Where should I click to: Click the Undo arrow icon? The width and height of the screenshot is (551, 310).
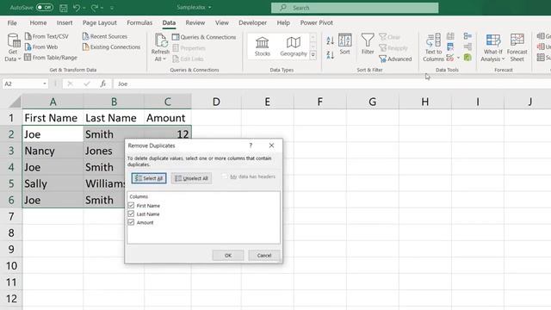pos(77,8)
